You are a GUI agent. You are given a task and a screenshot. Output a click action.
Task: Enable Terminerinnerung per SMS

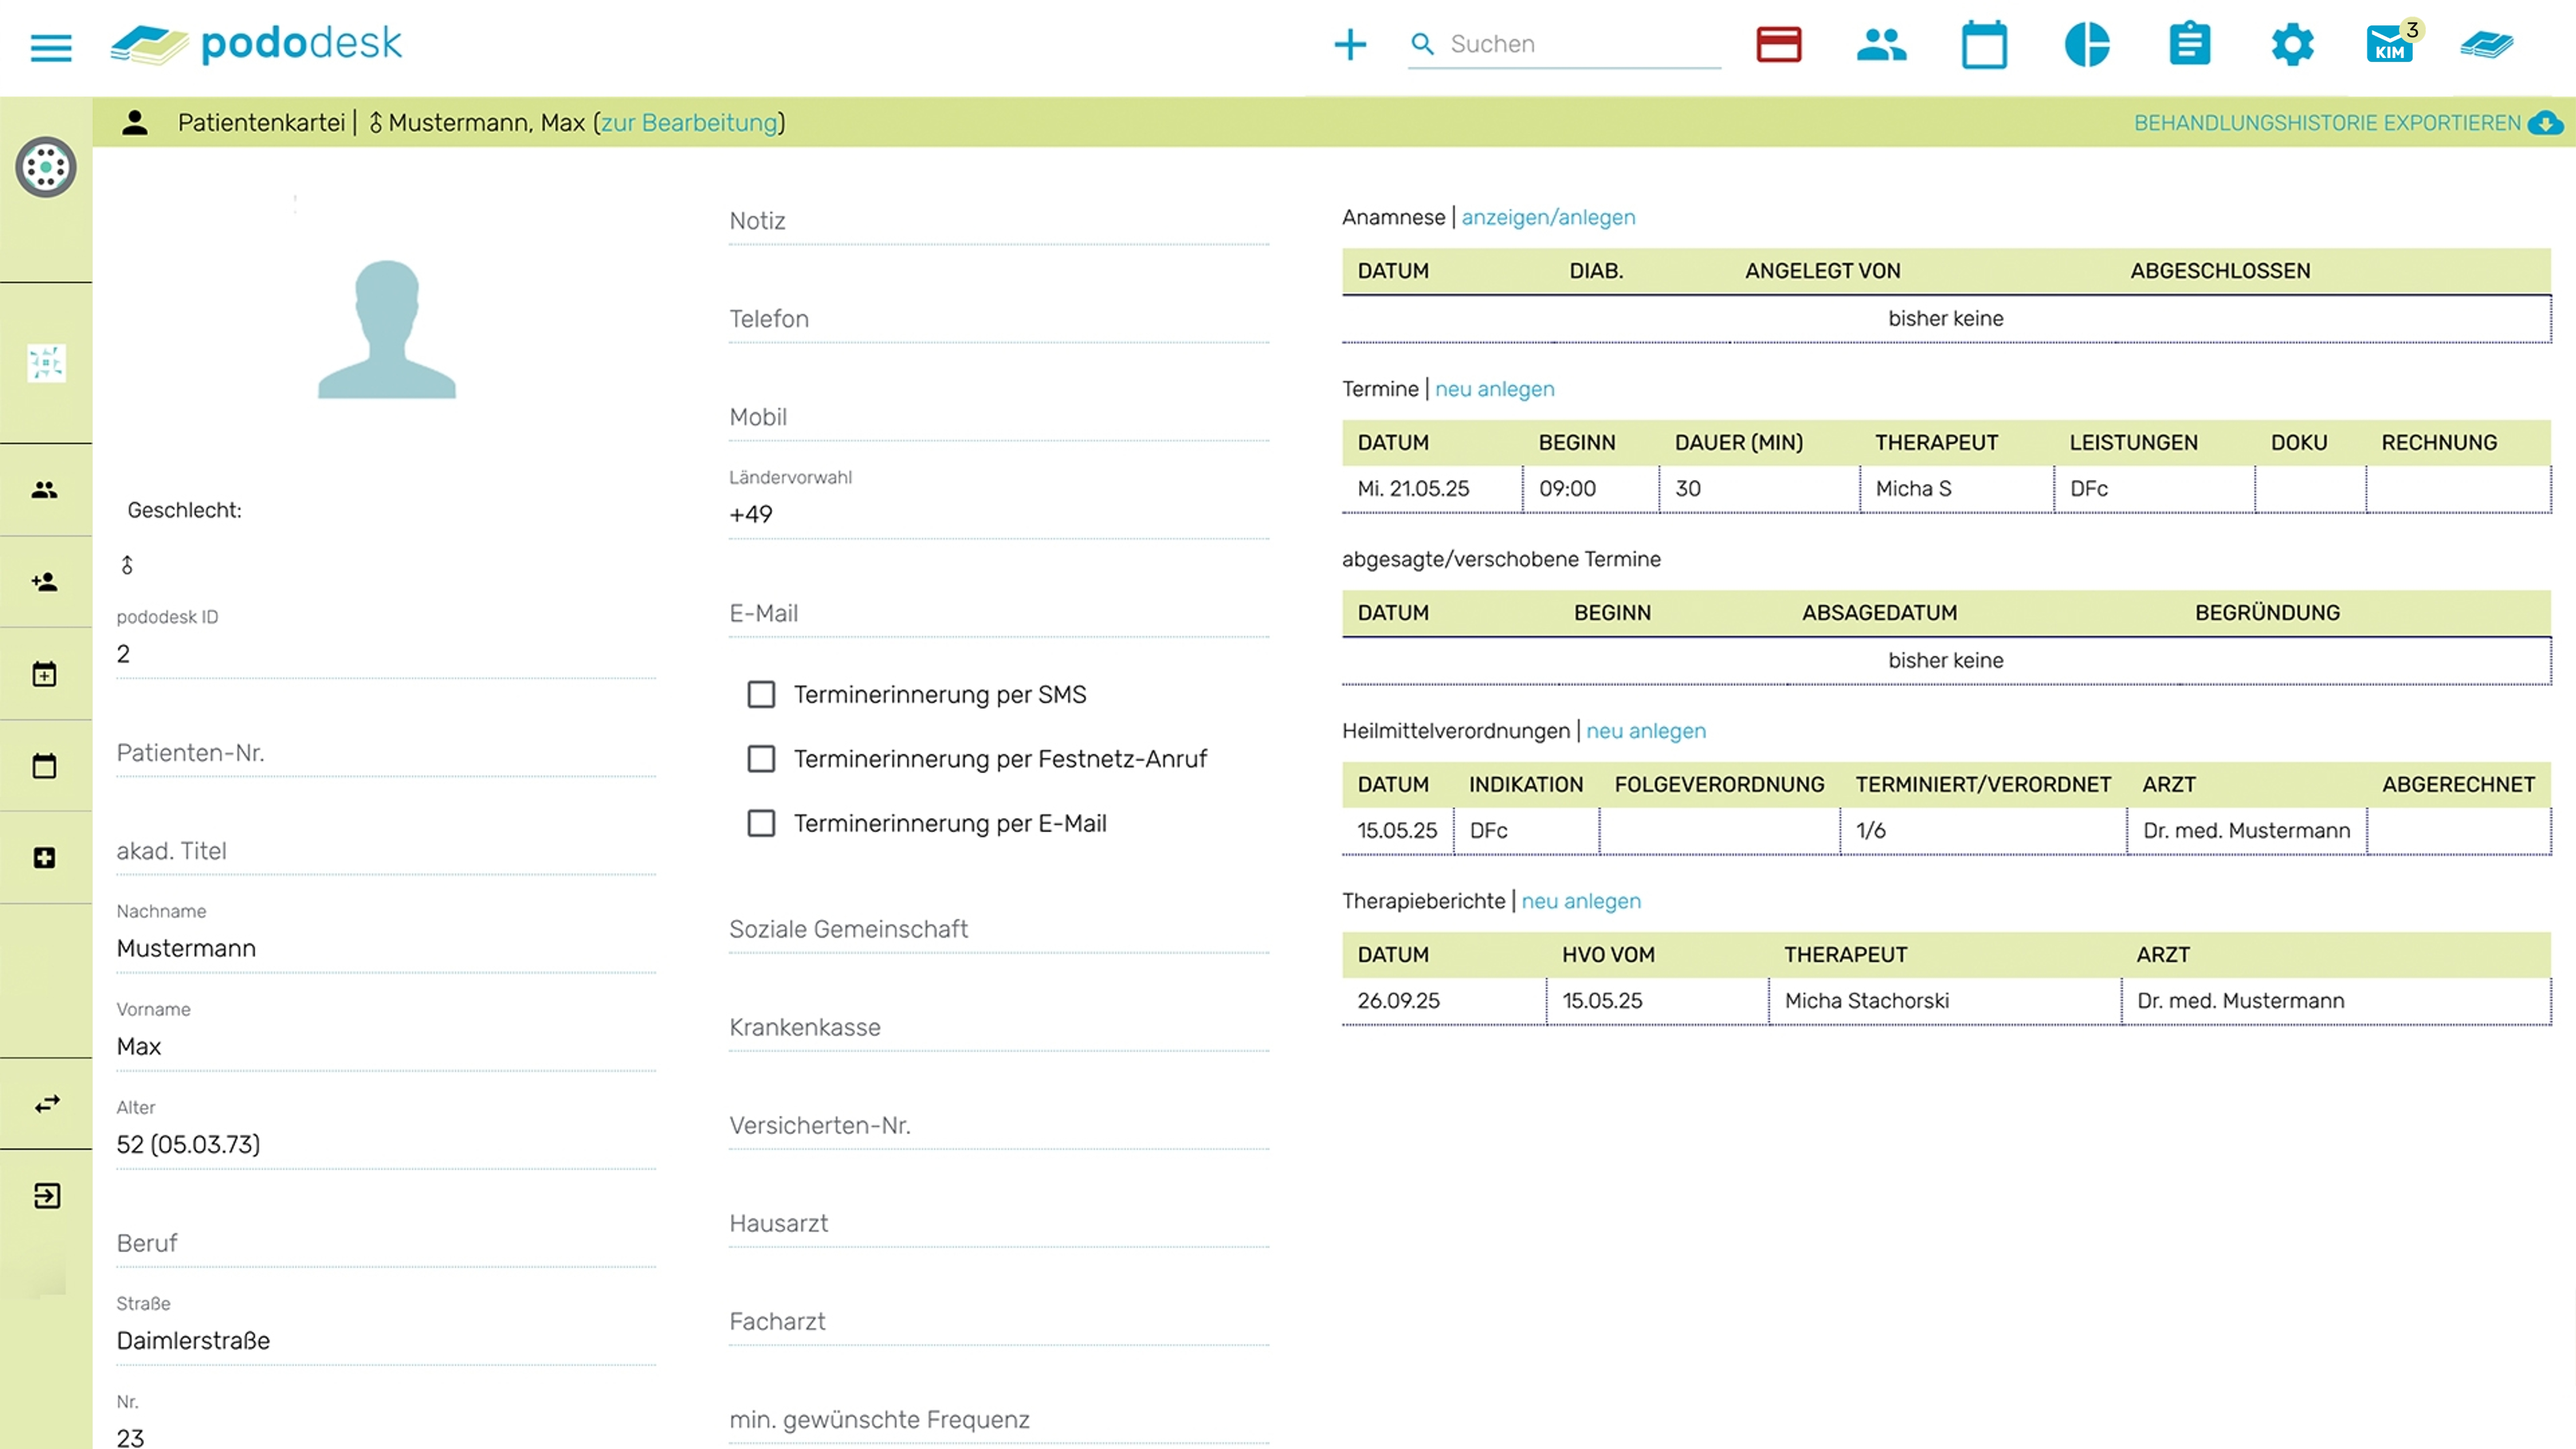[x=762, y=694]
